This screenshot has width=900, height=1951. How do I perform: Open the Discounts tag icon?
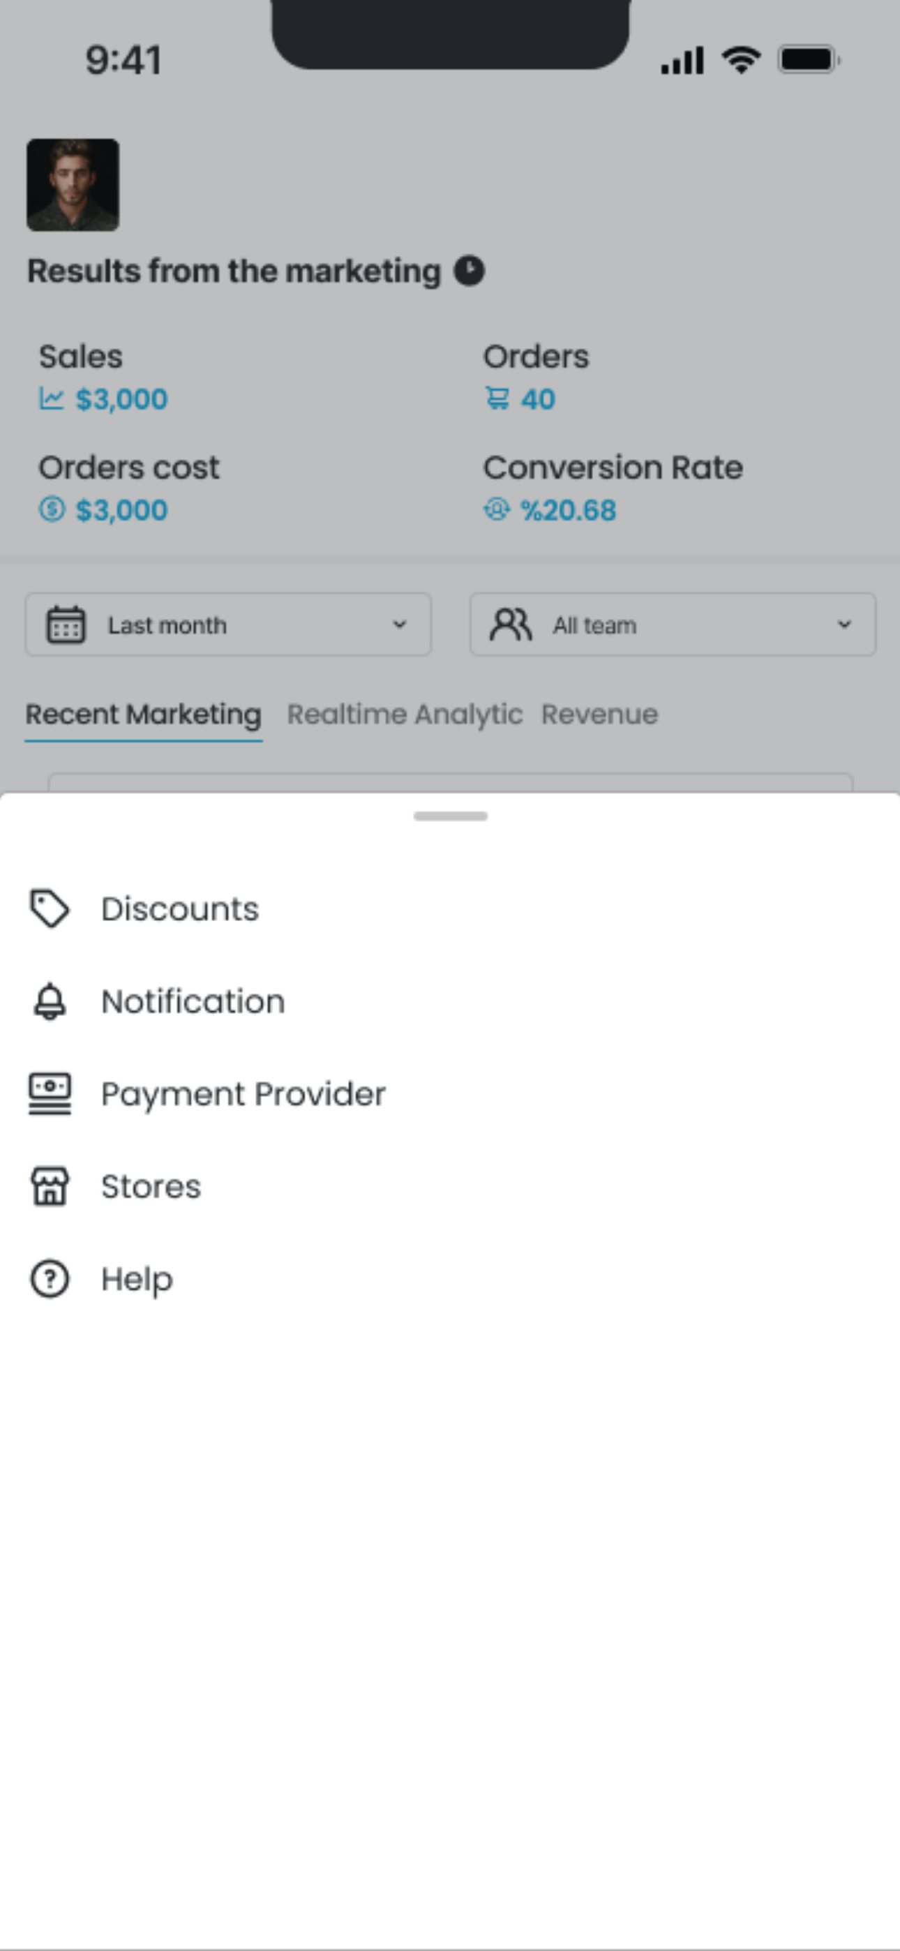(x=50, y=908)
